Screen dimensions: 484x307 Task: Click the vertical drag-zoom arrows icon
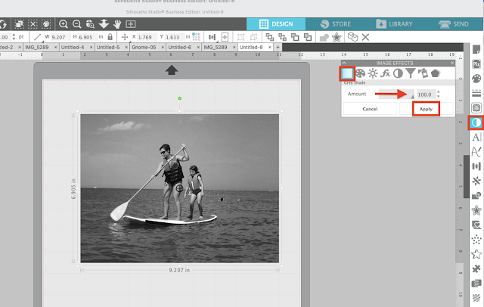click(x=104, y=24)
